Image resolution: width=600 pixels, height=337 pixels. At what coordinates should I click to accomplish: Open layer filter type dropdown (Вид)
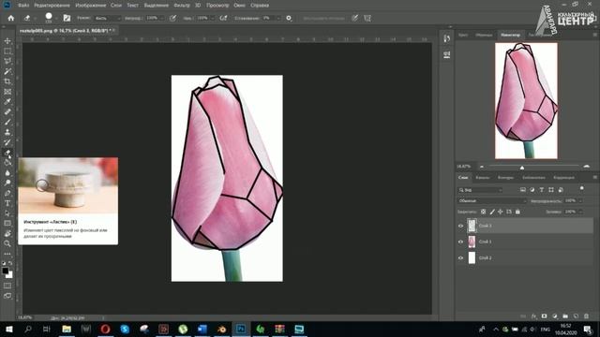click(x=480, y=190)
